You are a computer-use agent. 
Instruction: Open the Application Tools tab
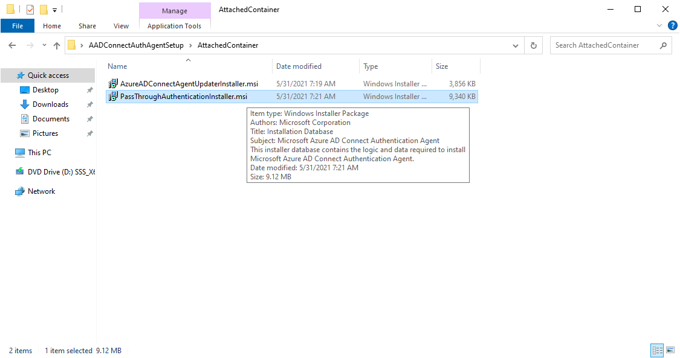(x=174, y=26)
